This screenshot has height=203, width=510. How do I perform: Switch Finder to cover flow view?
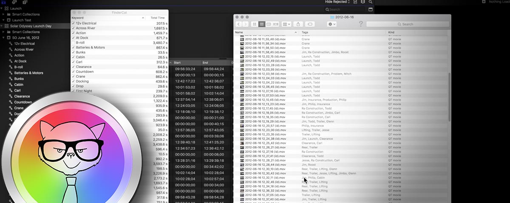click(276, 24)
